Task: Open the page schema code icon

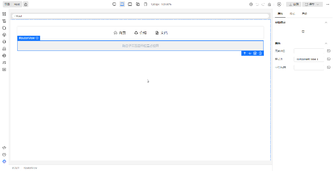Action: tap(4, 148)
